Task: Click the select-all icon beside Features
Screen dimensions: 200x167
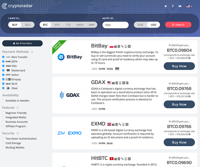Action: [18, 108]
